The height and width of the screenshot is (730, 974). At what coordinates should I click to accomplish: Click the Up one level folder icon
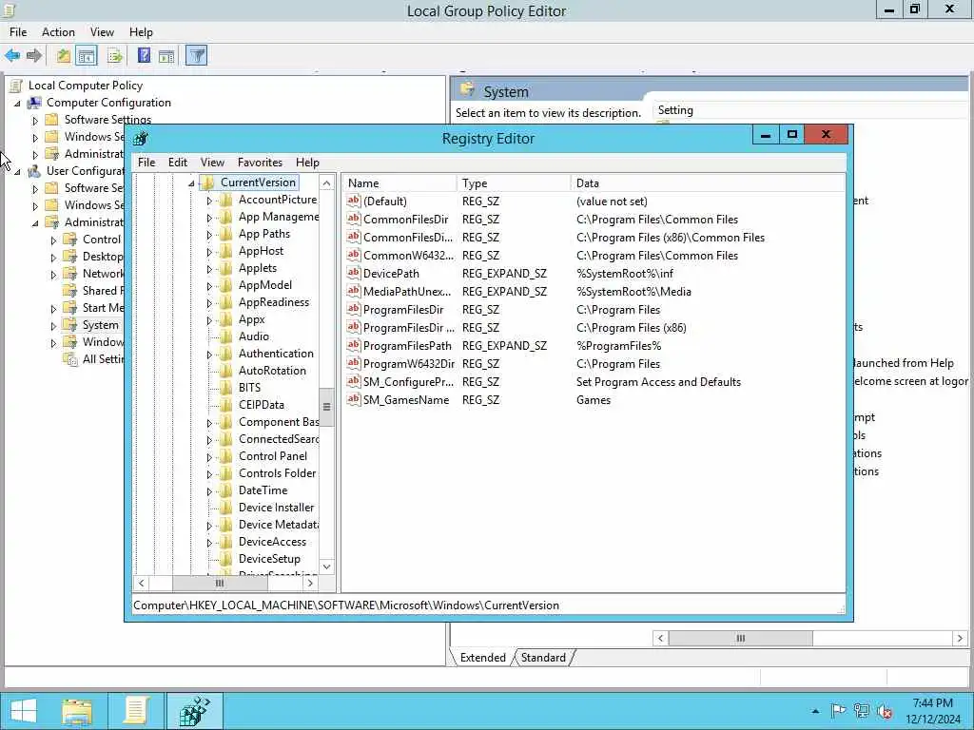[64, 56]
